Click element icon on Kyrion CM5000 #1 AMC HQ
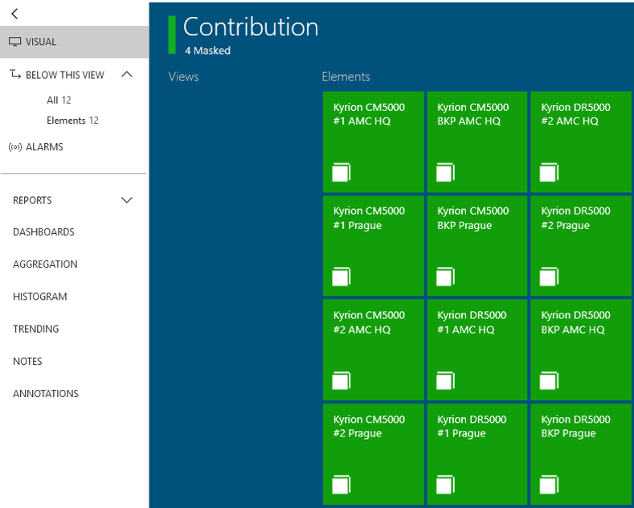This screenshot has height=508, width=634. (x=342, y=172)
